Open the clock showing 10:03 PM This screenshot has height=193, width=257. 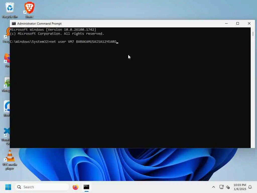coord(240,187)
